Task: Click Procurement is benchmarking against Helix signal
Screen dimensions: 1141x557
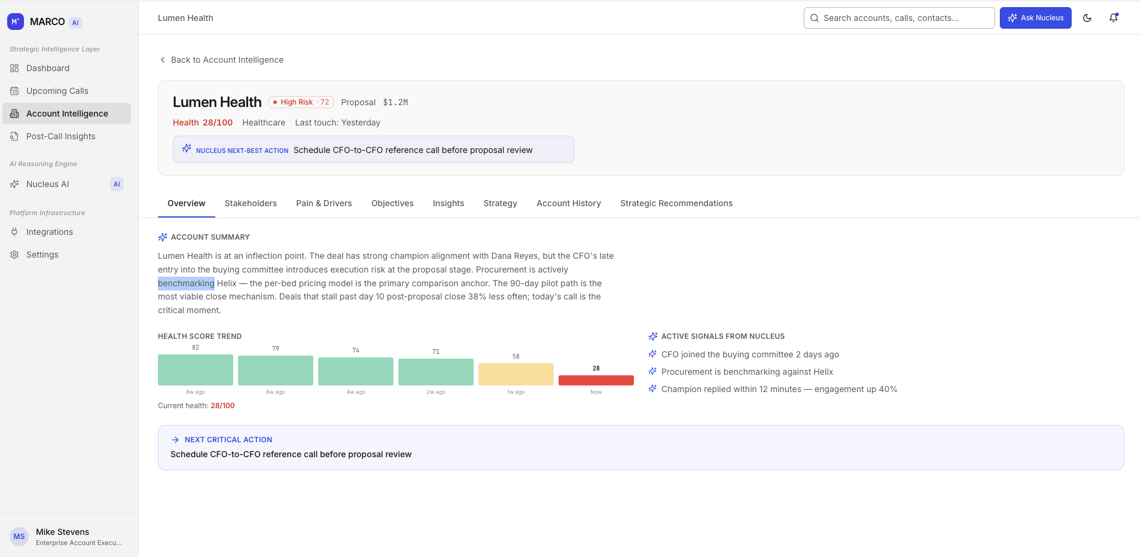Action: pos(747,372)
